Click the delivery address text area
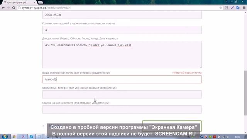This screenshot has height=139, width=247. pos(122,54)
